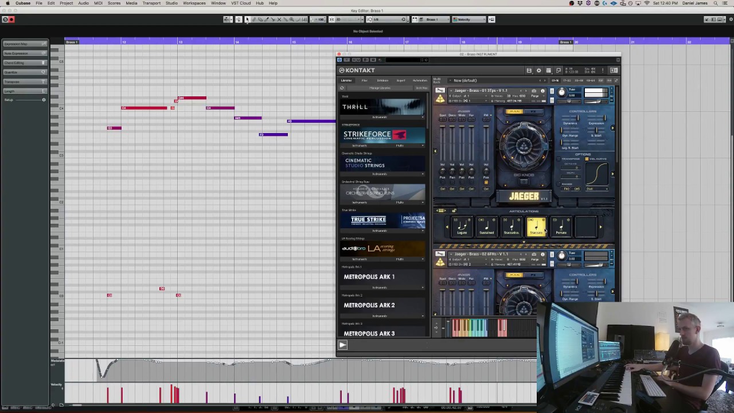This screenshot has width=734, height=413.
Task: Select the Staccatissimo articulation
Action: [x=511, y=227]
